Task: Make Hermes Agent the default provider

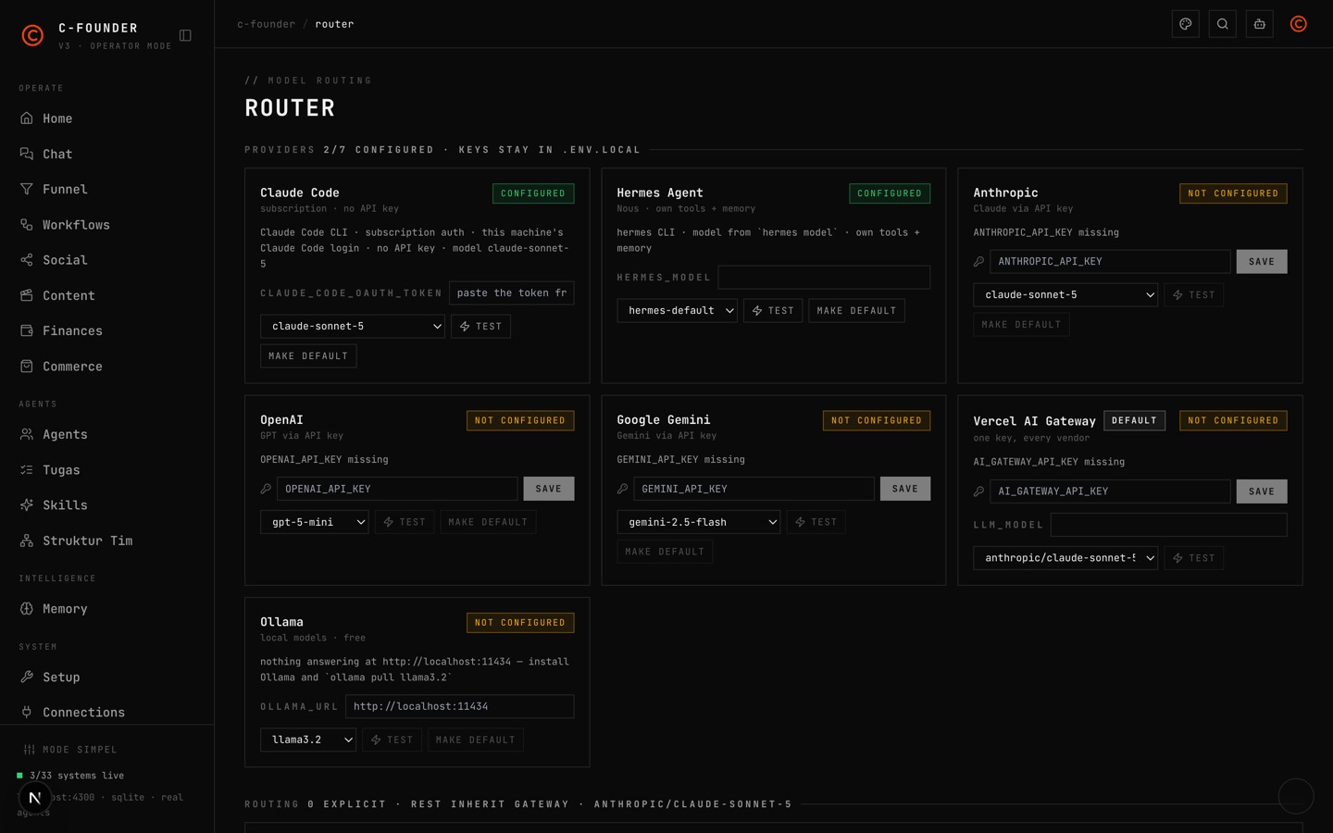Action: [856, 310]
